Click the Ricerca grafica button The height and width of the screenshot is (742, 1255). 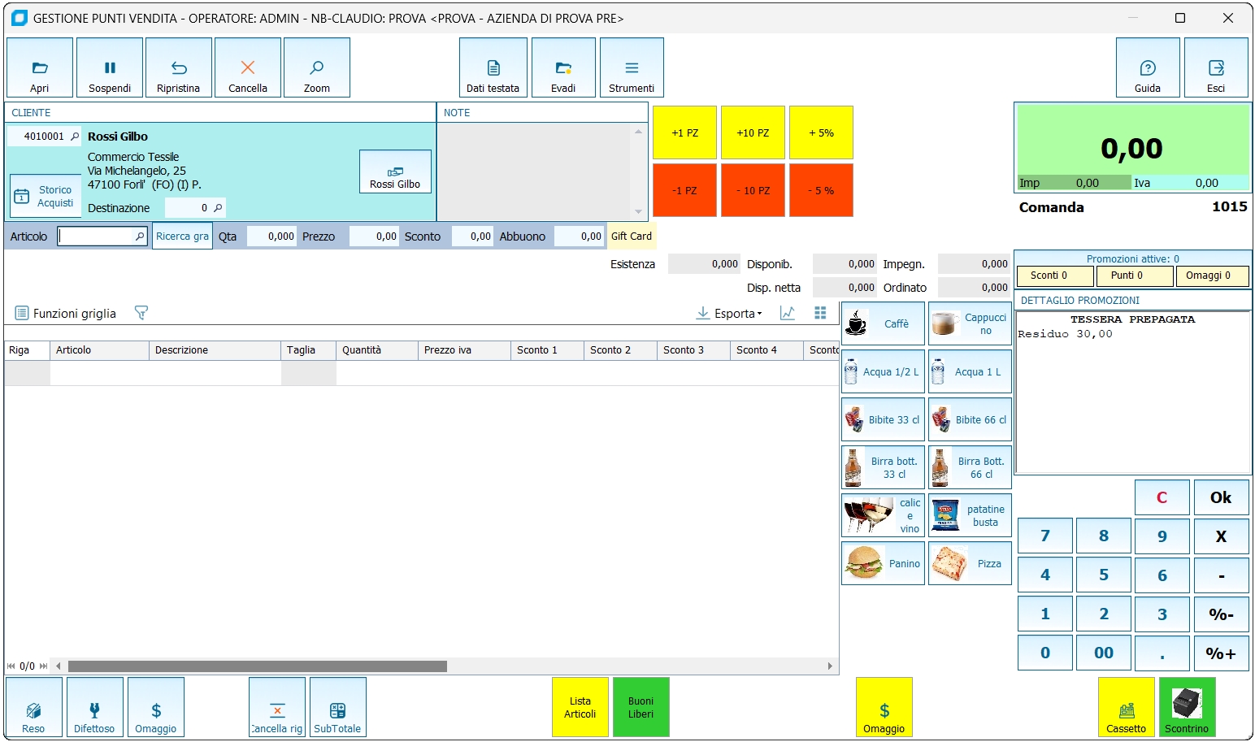[182, 236]
